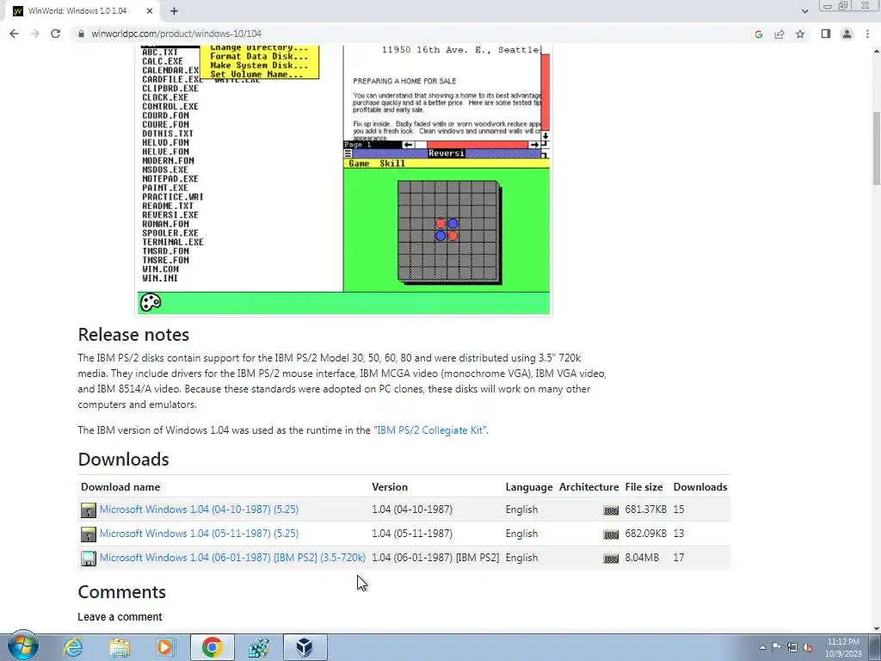This screenshot has width=881, height=661.
Task: Open the IBM PS/2 Collegiate Kit link
Action: pyautogui.click(x=430, y=430)
